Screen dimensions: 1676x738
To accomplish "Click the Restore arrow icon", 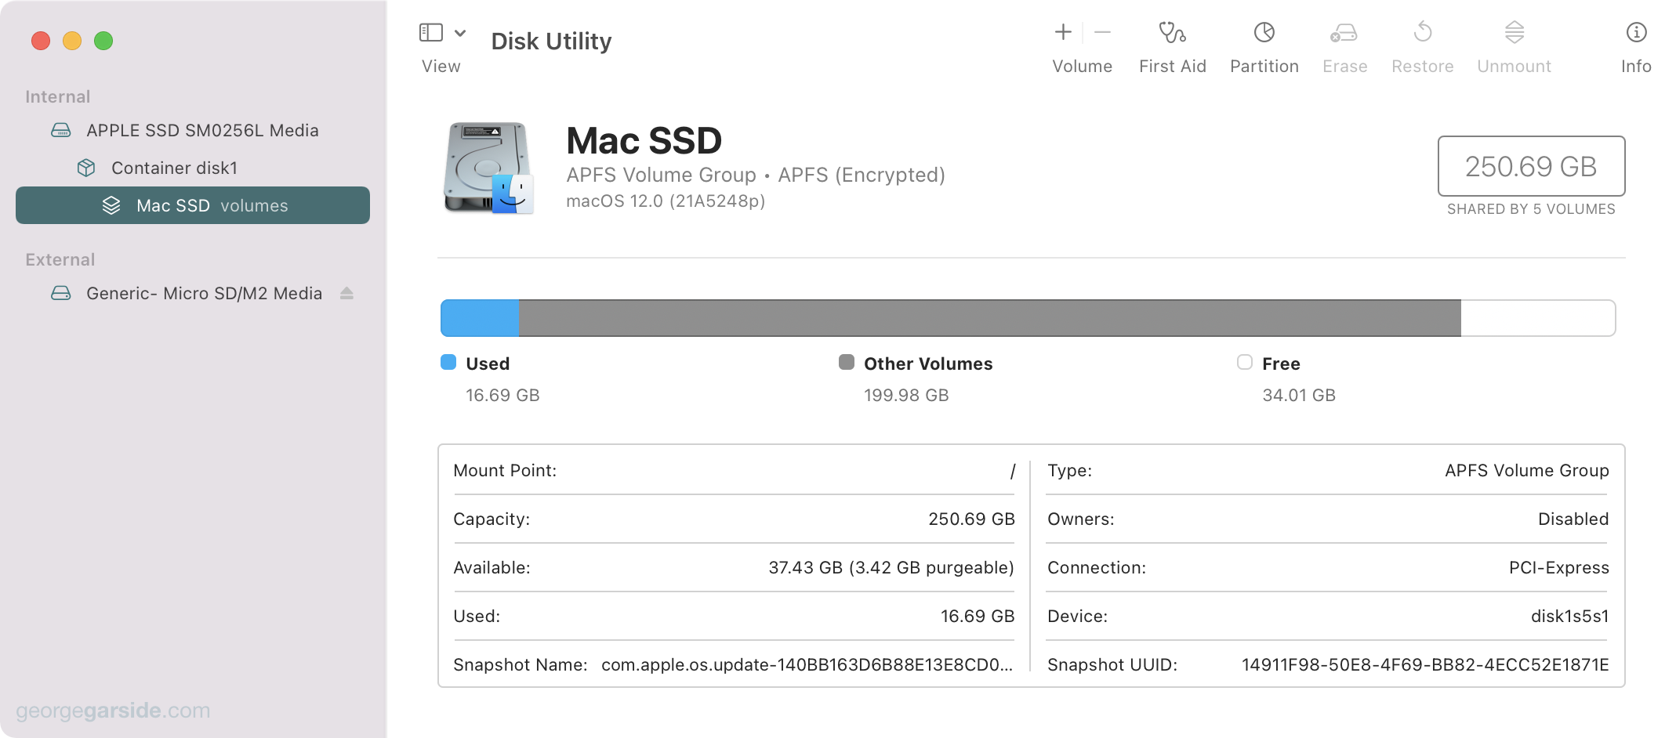I will click(1422, 32).
